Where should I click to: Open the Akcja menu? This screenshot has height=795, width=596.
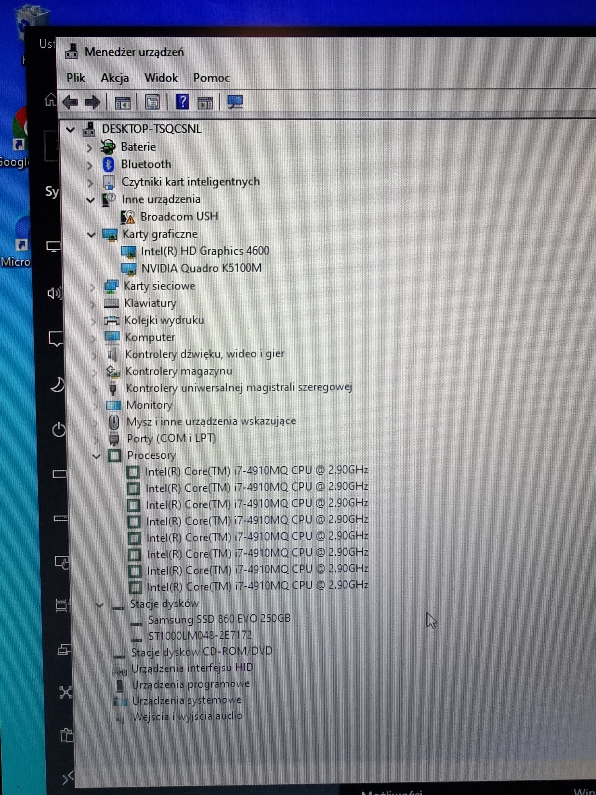(114, 78)
